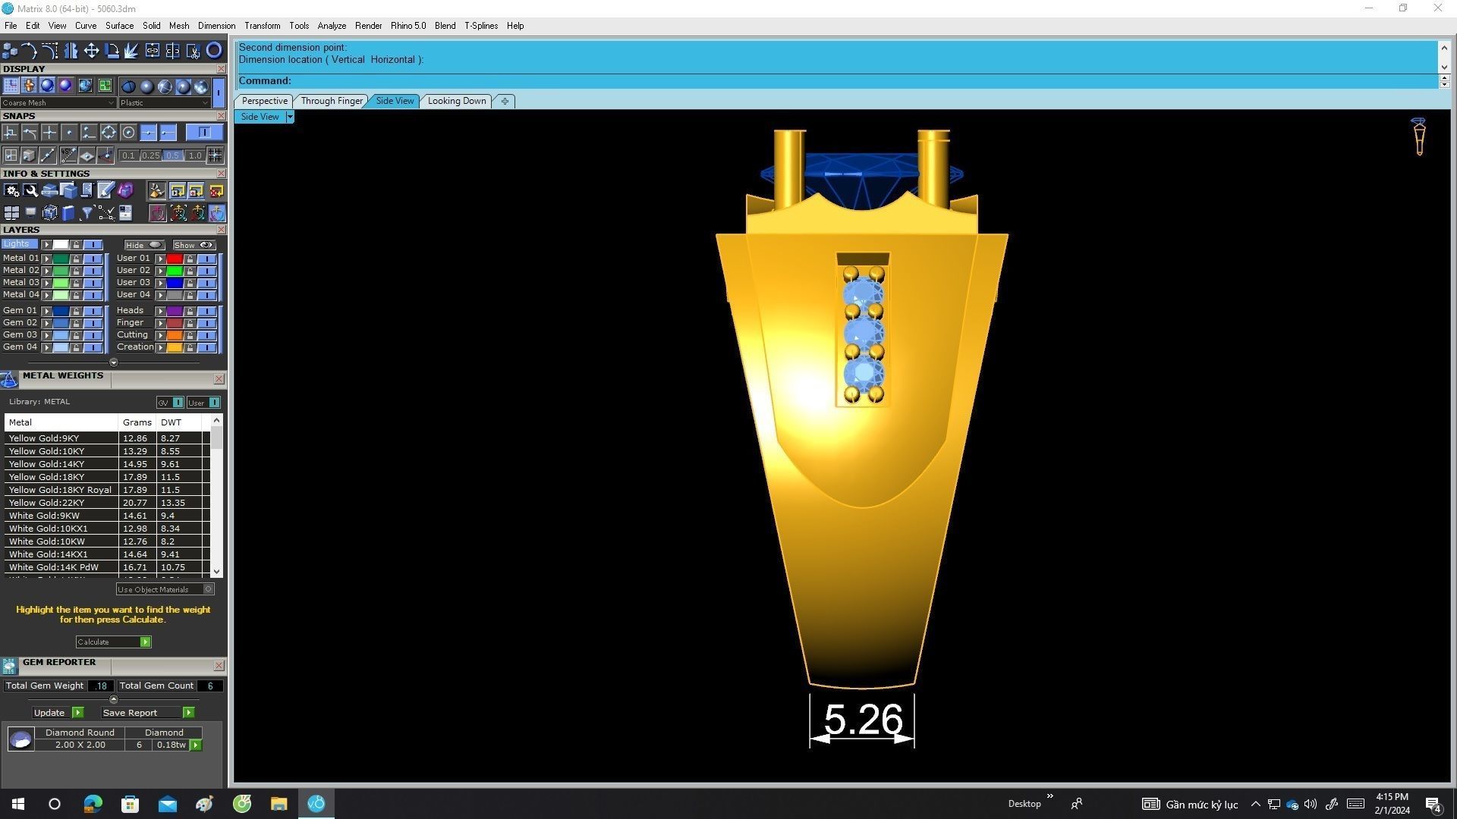This screenshot has width=1457, height=819.
Task: Toggle the GV library switch
Action: 177,403
